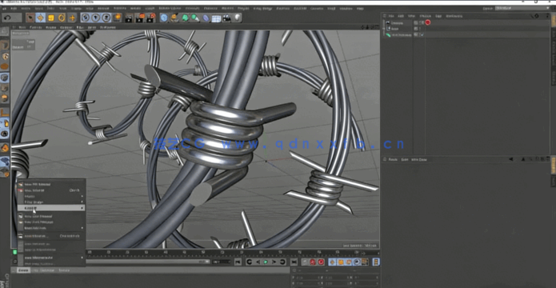Go to end of animation

[x=294, y=262]
